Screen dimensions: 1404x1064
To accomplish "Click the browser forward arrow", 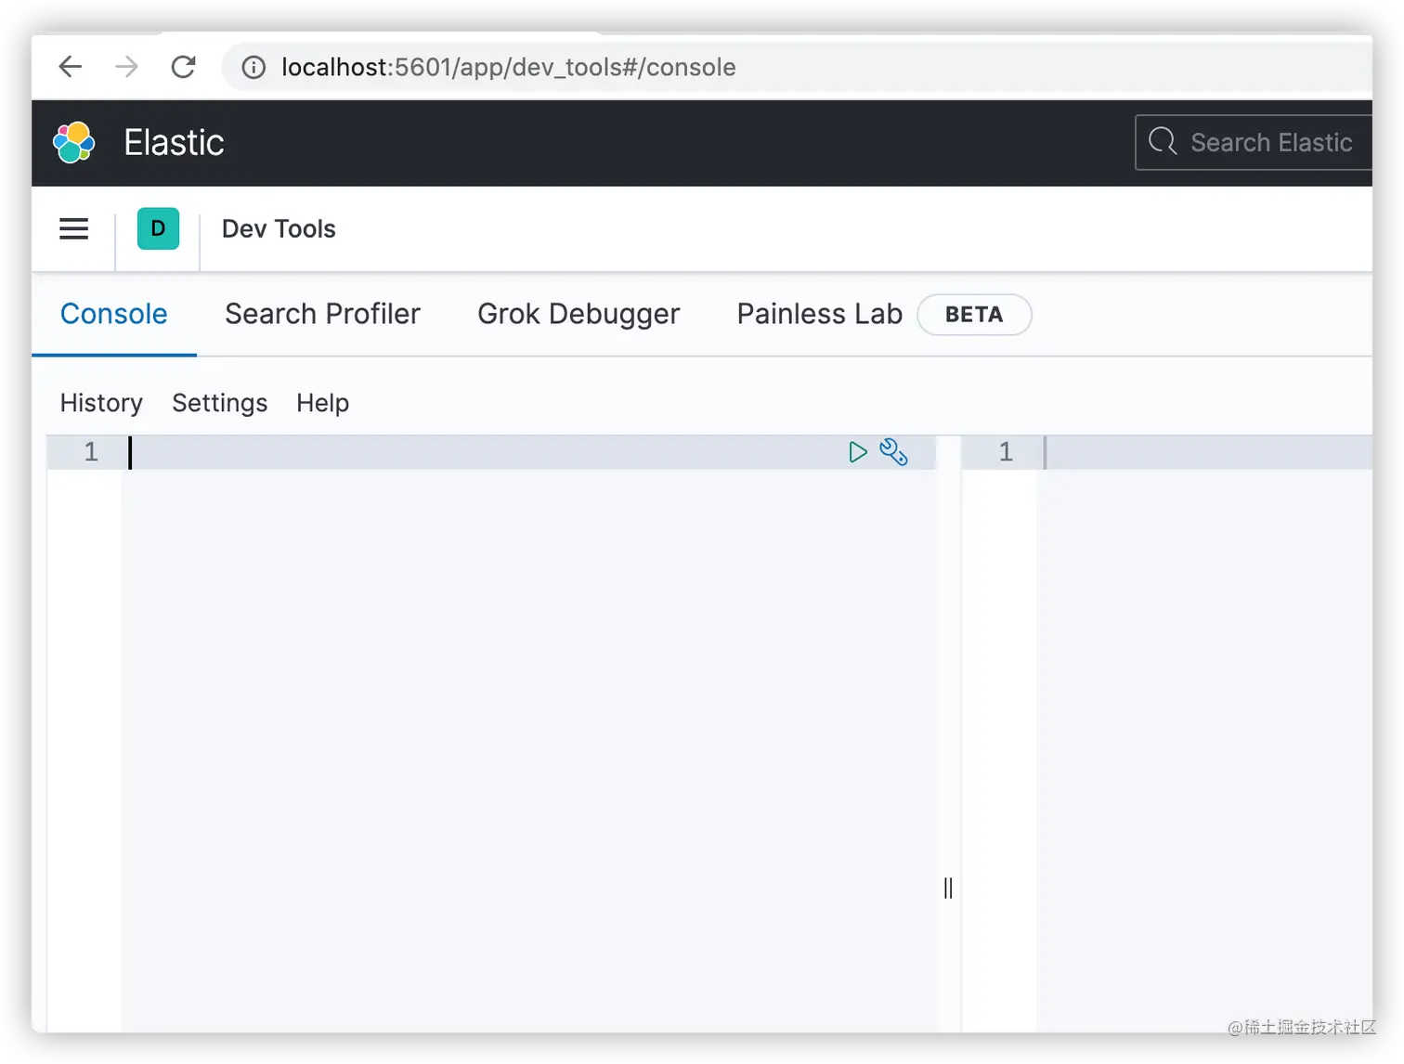I will (126, 67).
